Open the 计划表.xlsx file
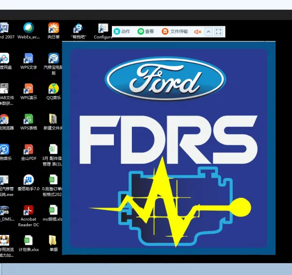Screen dimensions: 292x275 pyautogui.click(x=29, y=243)
